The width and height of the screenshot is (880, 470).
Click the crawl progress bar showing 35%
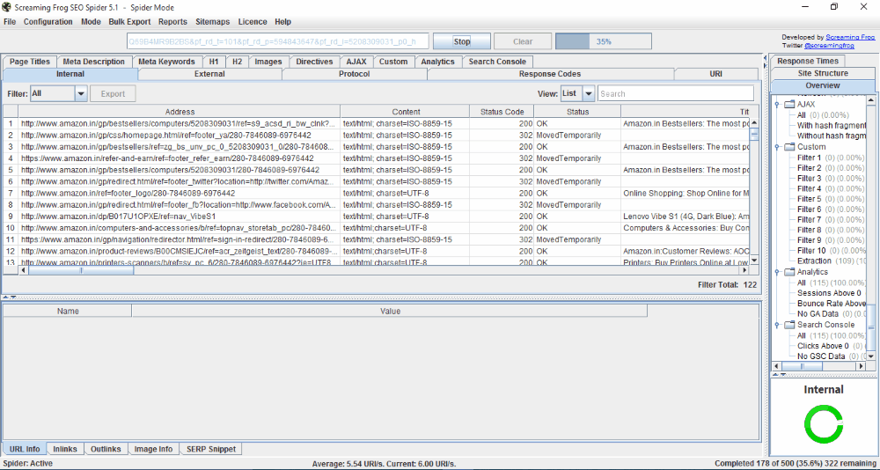tap(604, 41)
